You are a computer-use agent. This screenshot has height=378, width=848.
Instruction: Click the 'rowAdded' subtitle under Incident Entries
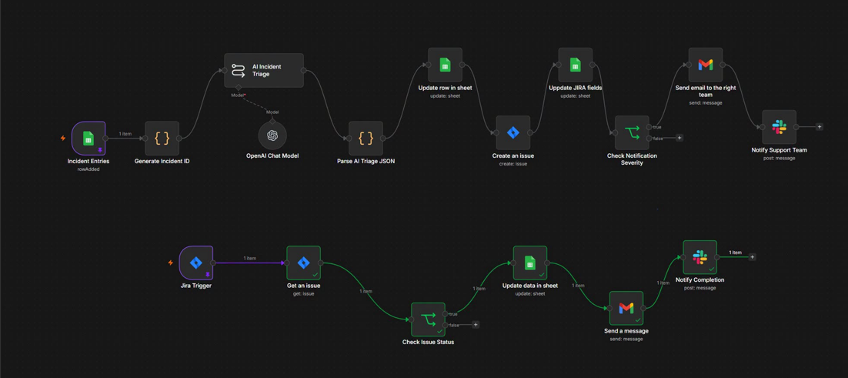point(88,169)
